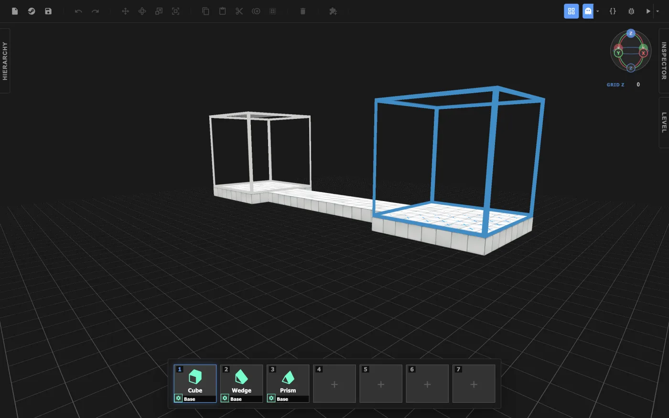
Task: Undo the last action
Action: [78, 11]
